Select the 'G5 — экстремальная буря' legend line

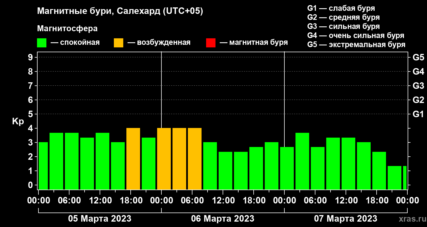[356, 45]
